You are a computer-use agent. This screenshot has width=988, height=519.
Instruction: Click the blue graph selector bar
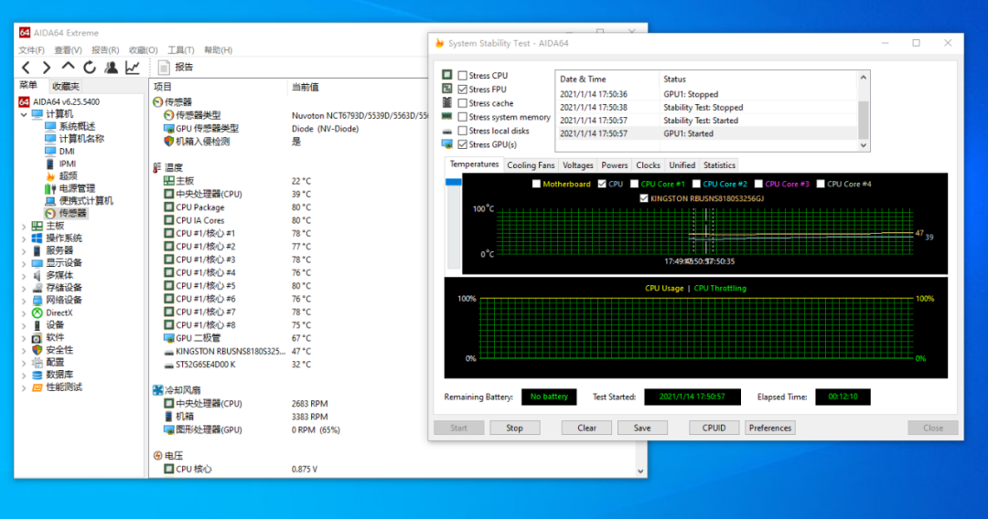453,183
